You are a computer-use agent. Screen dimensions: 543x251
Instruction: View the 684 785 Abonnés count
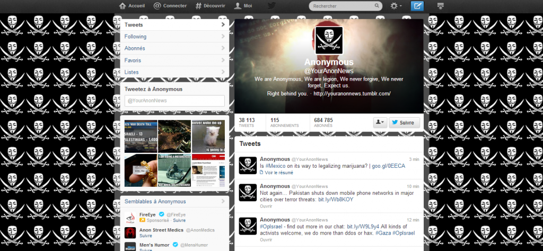323,123
